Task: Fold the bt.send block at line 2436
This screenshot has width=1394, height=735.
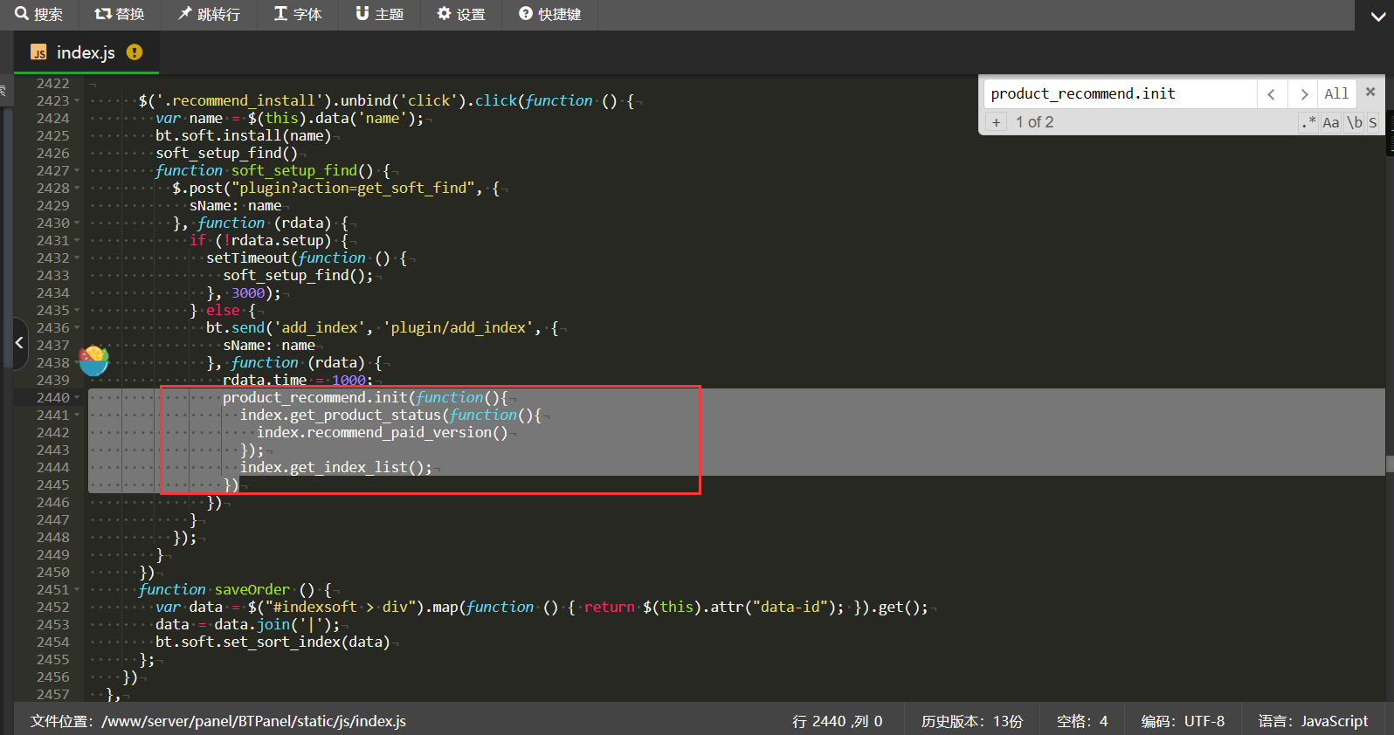Action: (77, 328)
